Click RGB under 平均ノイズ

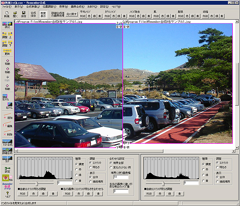pos(83,16)
